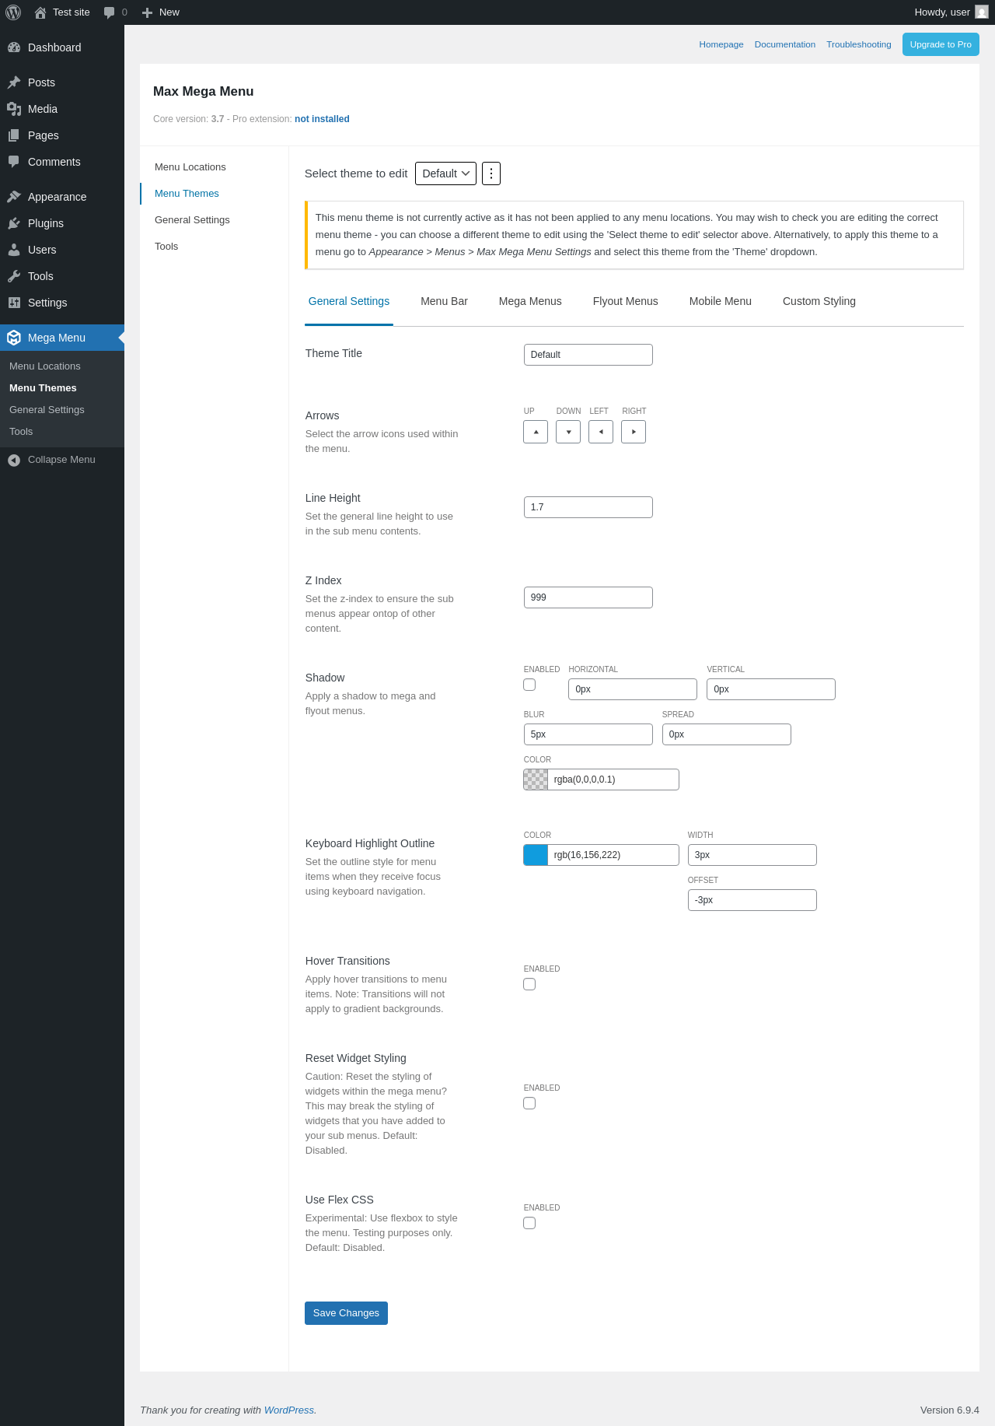This screenshot has width=995, height=1426.
Task: Visit Test site home icon
Action: click(40, 12)
